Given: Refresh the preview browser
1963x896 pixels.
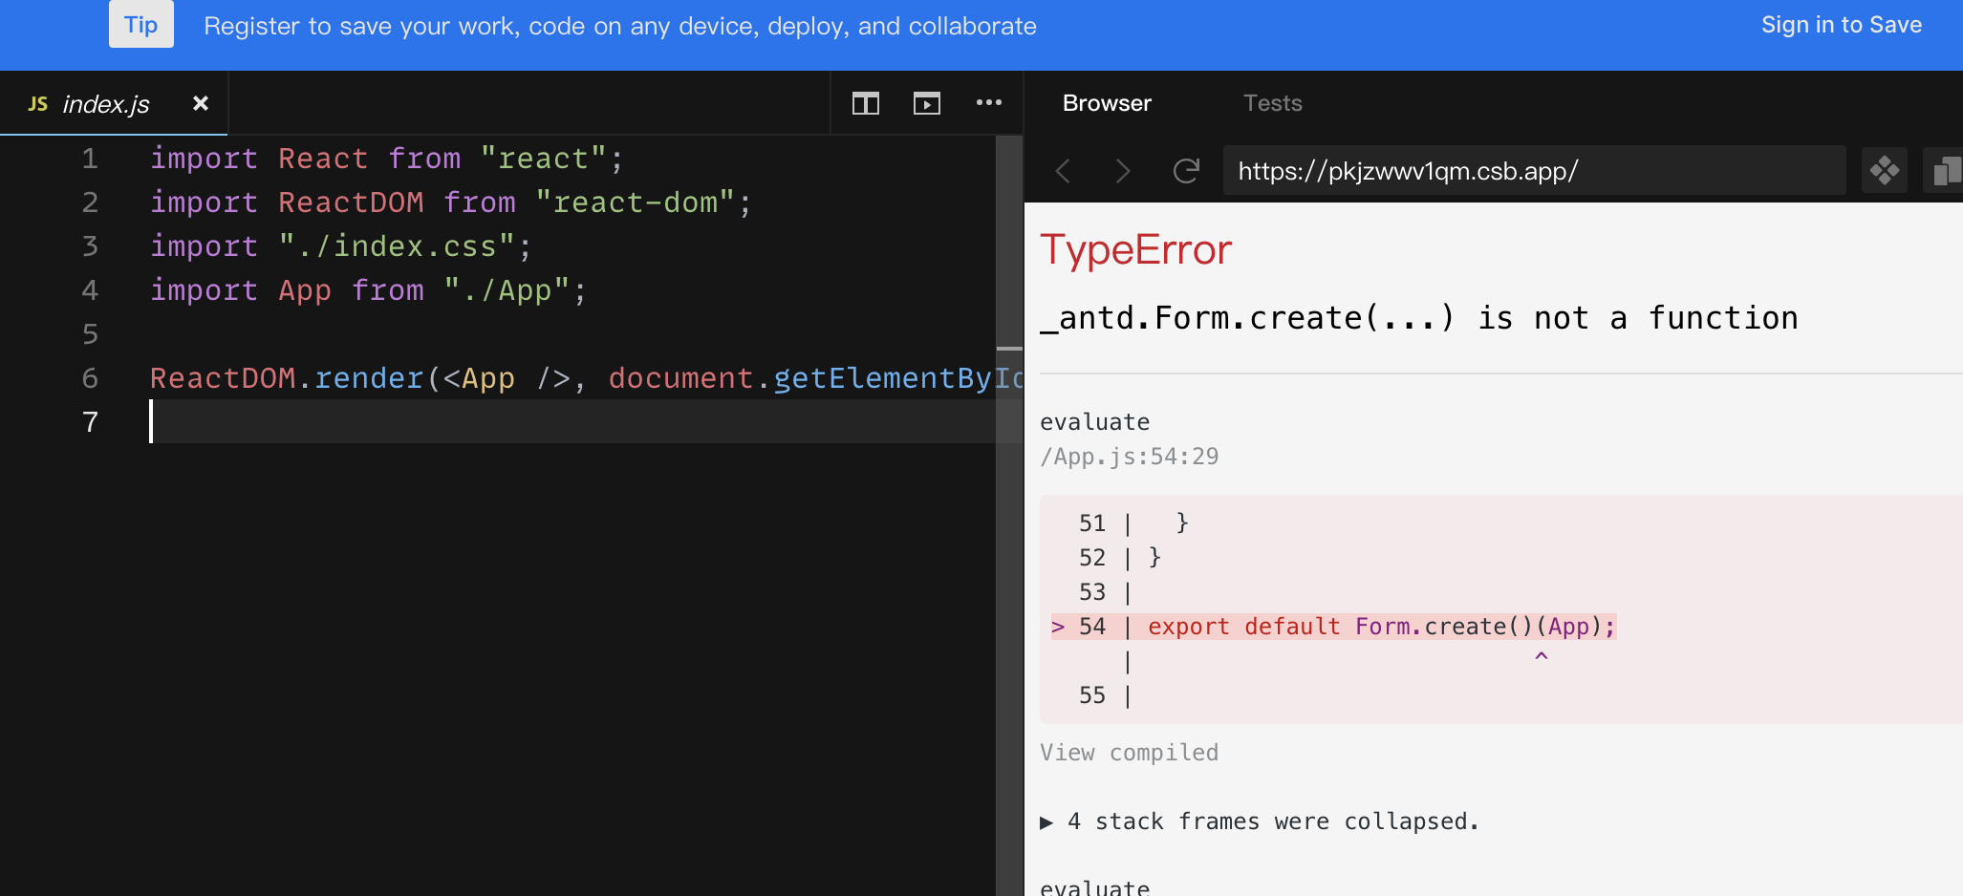Looking at the screenshot, I should tap(1186, 171).
